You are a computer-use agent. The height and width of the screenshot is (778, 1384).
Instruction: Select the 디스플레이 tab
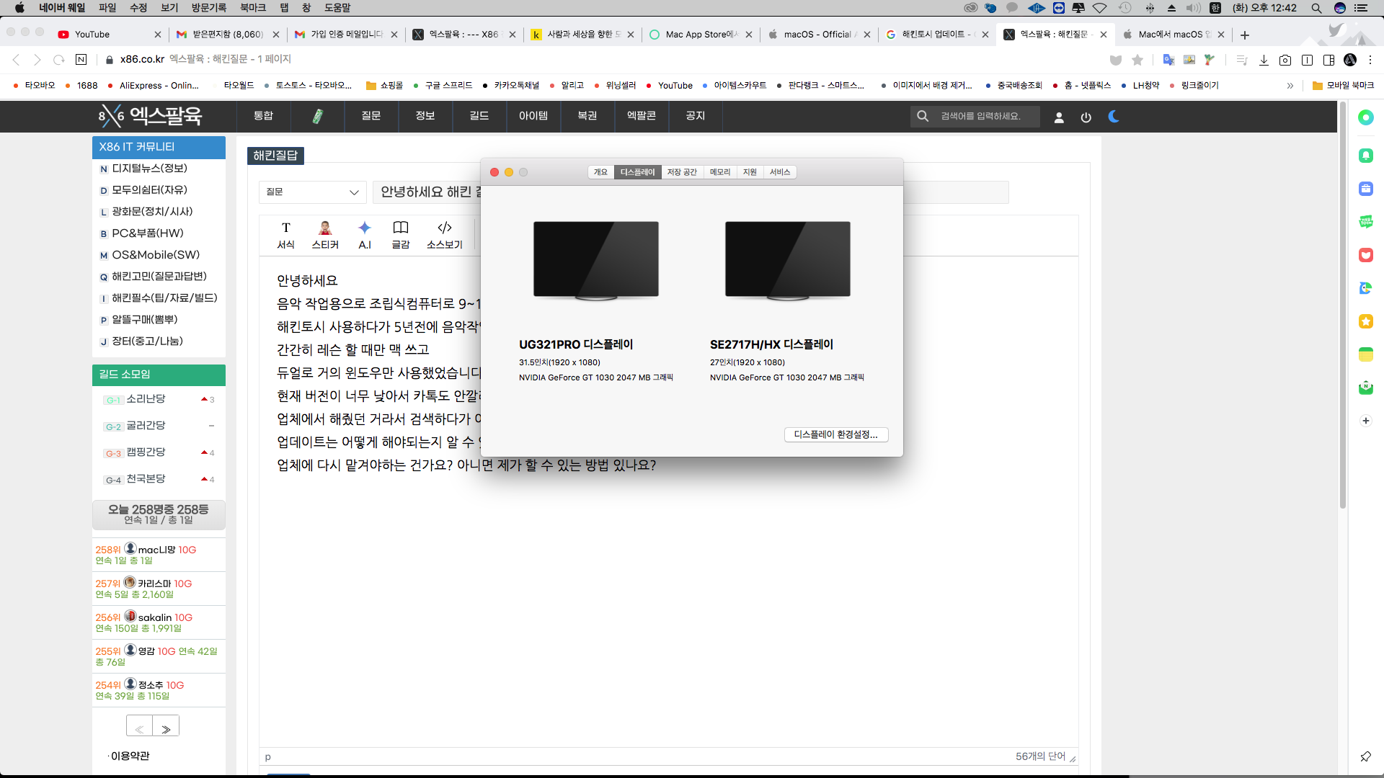(x=637, y=172)
